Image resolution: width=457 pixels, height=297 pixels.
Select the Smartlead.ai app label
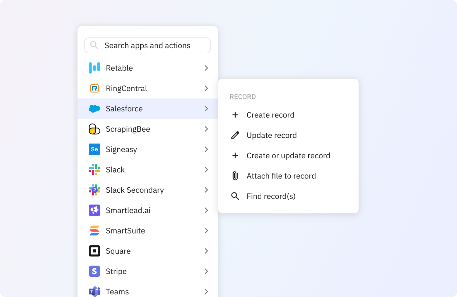(x=128, y=210)
